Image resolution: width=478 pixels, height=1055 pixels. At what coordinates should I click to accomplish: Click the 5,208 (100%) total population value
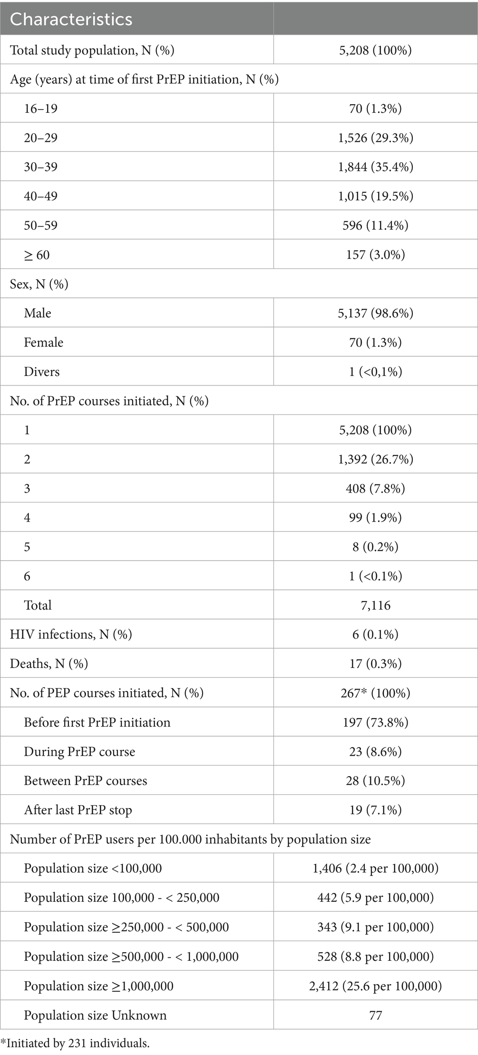375,50
